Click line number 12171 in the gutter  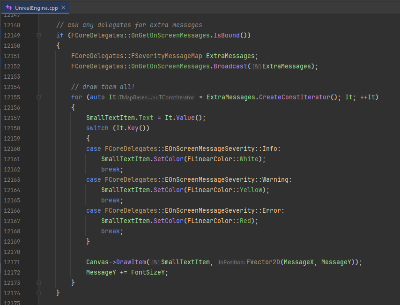[x=12, y=262]
